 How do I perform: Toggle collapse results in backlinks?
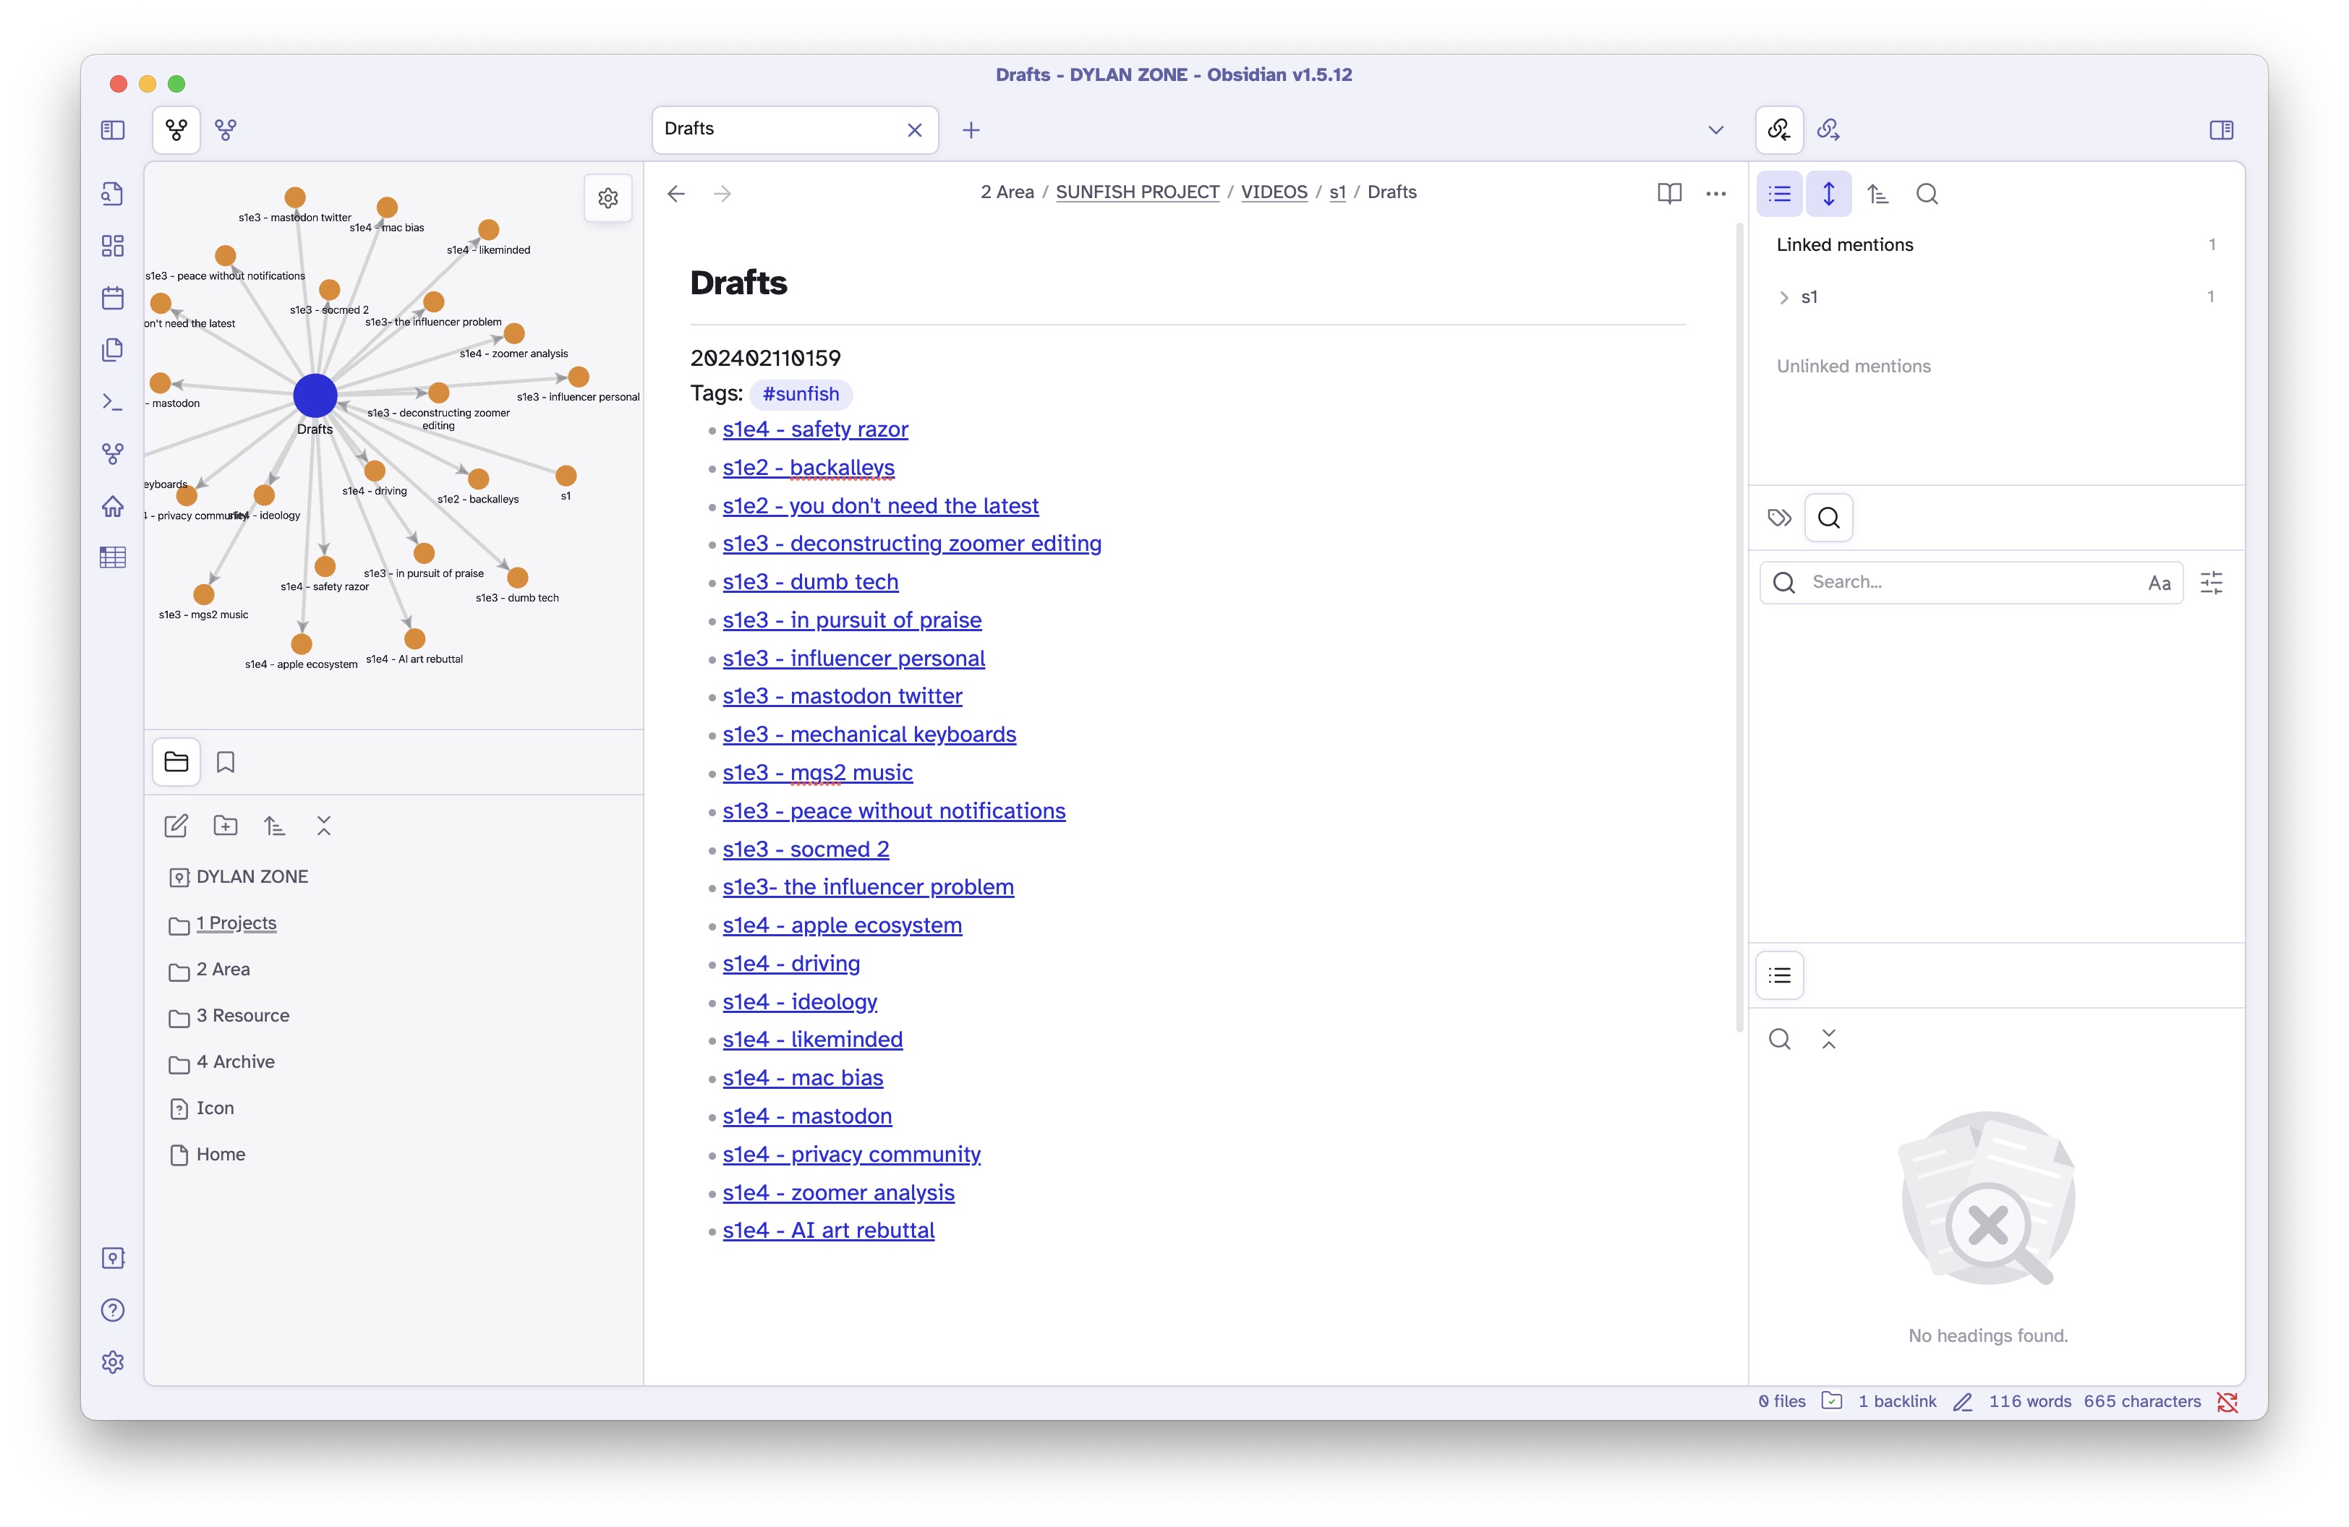(1778, 193)
